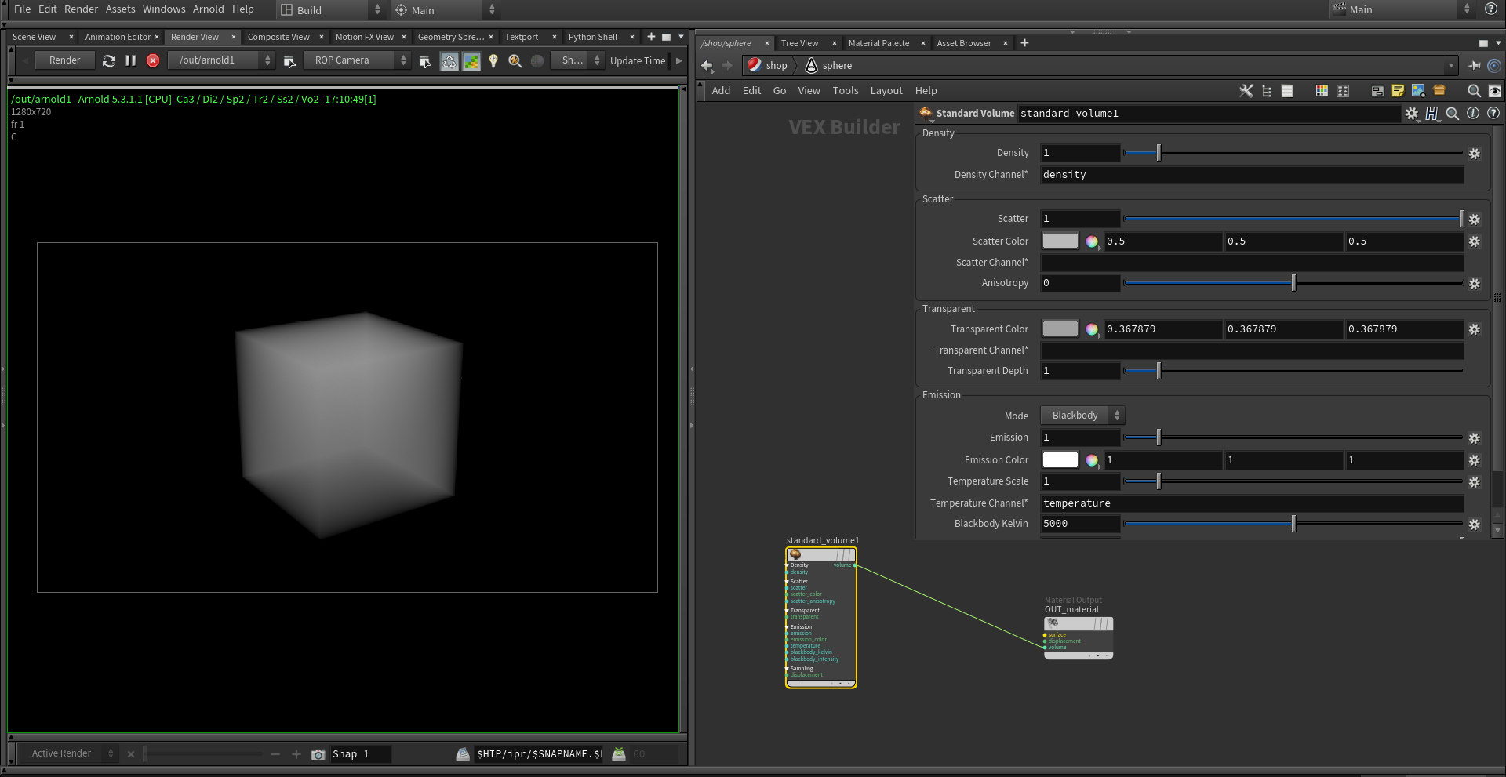Click the wrench customize icon in network editor toolbar

tap(1246, 91)
